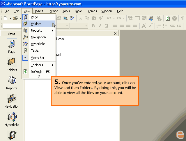The image size is (186, 141).
Task: Close the folder list pane
Action: click(115, 33)
